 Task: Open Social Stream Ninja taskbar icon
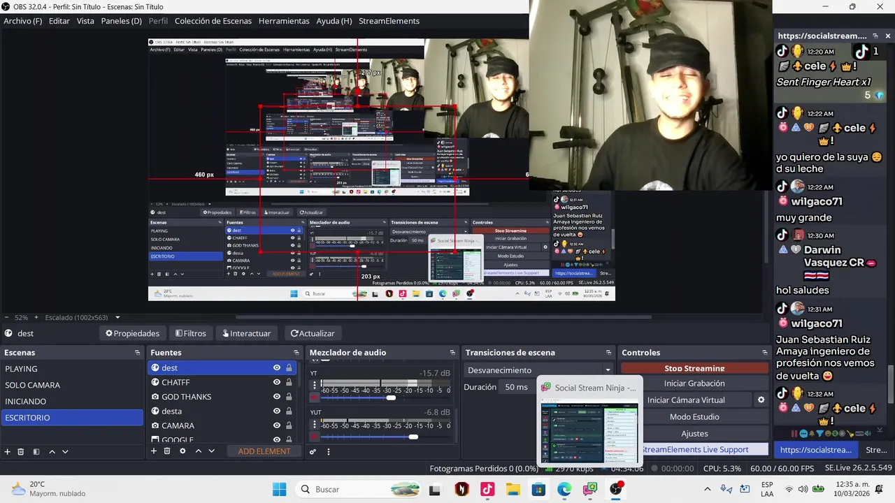tap(590, 489)
